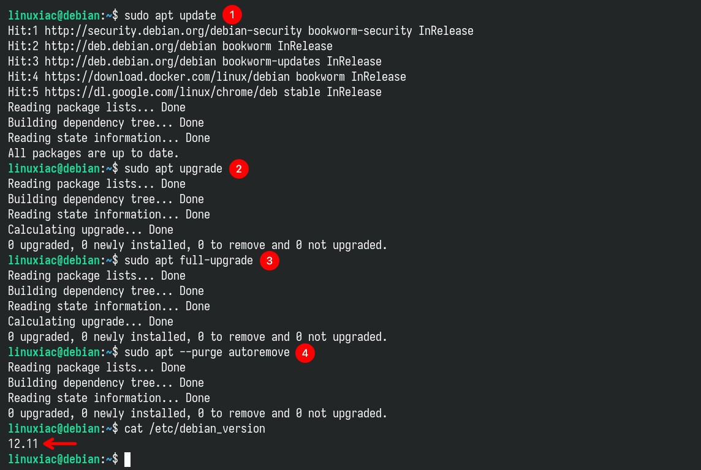Click the red circle numbered 1
Screen dimensions: 701x470
point(232,15)
